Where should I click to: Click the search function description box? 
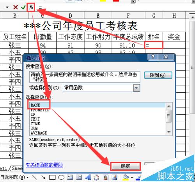coord(85,77)
